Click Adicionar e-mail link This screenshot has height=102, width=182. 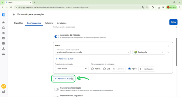pos(65,59)
